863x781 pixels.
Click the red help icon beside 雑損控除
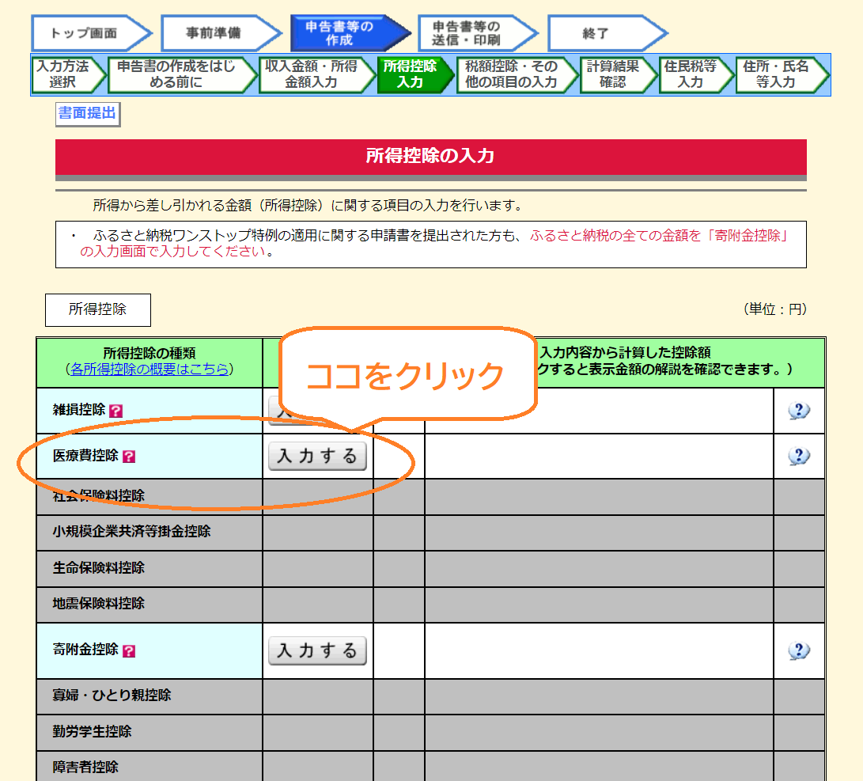tap(116, 411)
